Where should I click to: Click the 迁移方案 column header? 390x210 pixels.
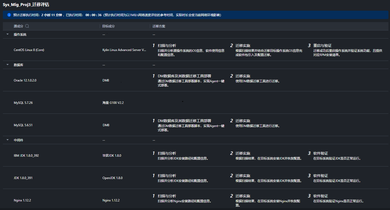click(x=159, y=26)
